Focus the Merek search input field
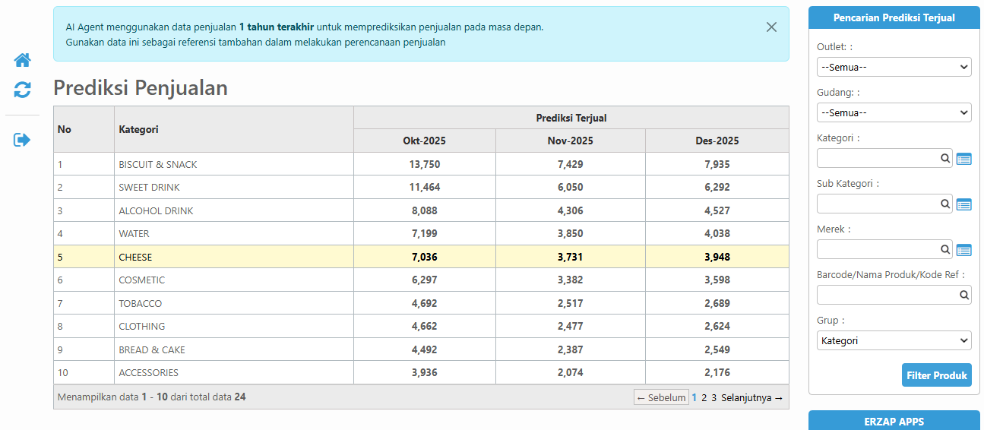Screen dimensions: 984x430 point(878,249)
